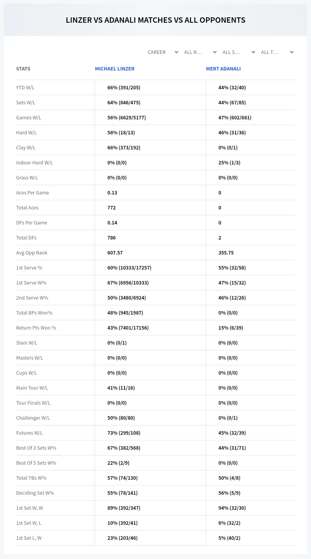Click the Total Aces row label
Viewport: 311px width, 559px height.
27,208
